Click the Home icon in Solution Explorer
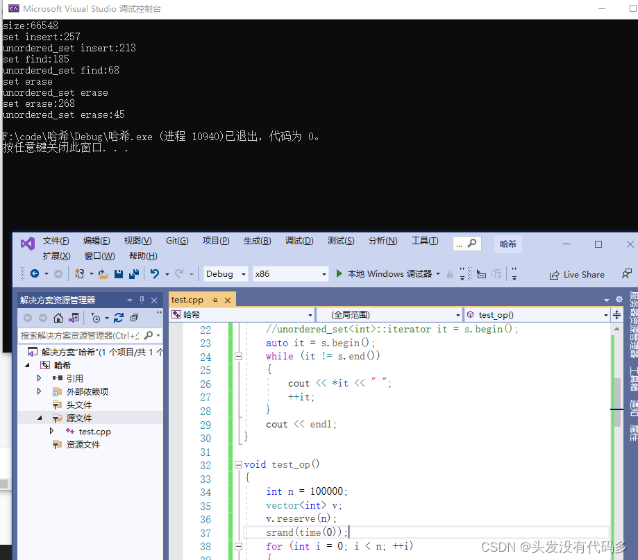This screenshot has width=638, height=560. [58, 318]
